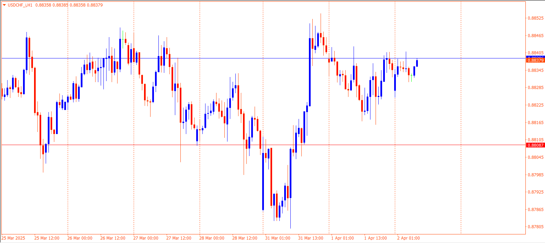Screen dimensions: 545x243
Task: Click the USDCHF_i,H1 chart title text
Action: point(20,5)
